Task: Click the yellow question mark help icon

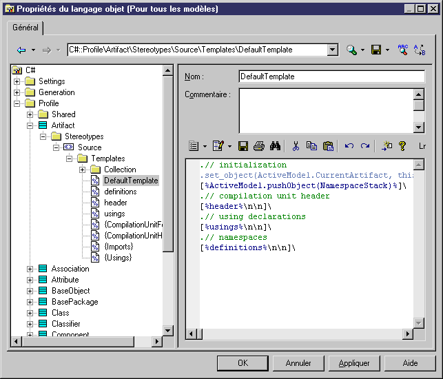Action: tap(403, 146)
